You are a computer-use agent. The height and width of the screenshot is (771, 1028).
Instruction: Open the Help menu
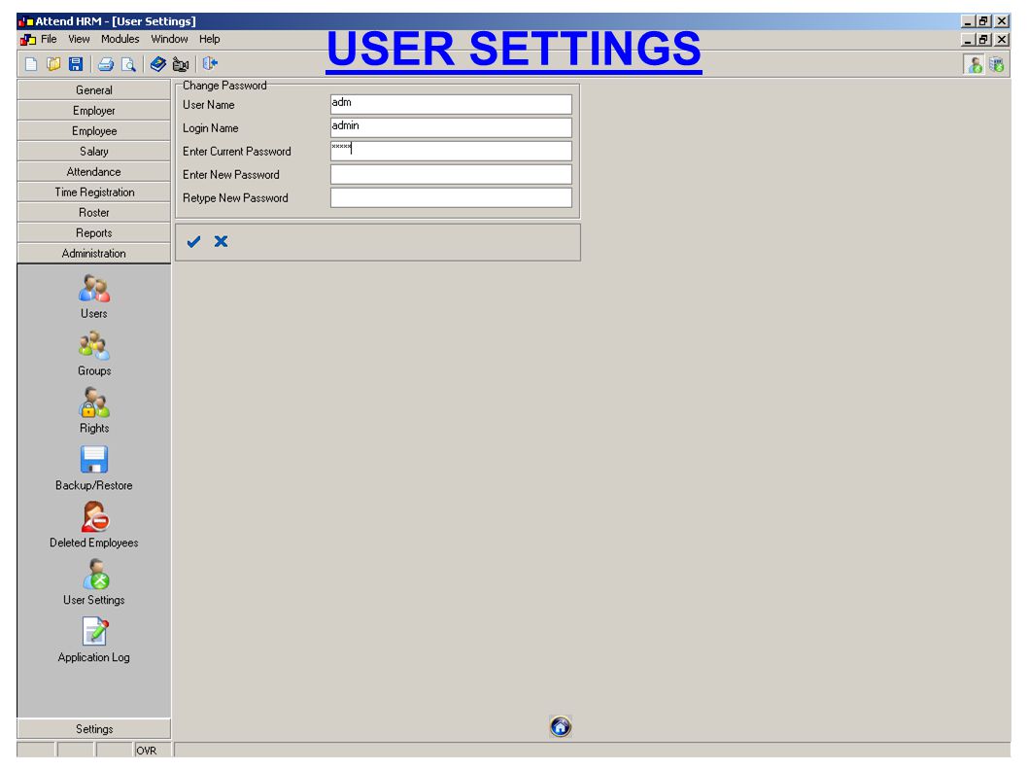209,39
